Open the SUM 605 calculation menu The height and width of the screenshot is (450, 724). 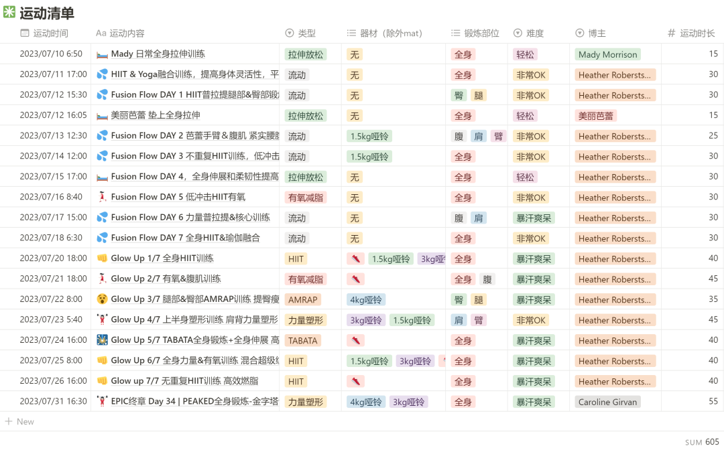click(x=702, y=442)
